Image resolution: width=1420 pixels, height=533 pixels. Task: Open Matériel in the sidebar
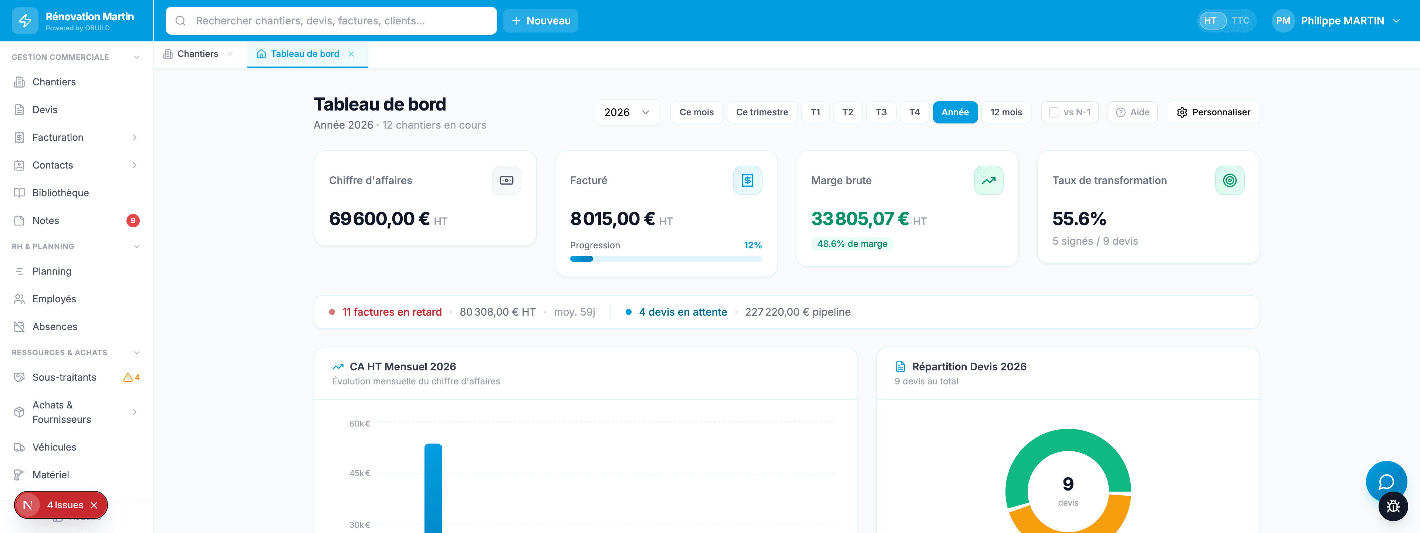click(x=76, y=475)
